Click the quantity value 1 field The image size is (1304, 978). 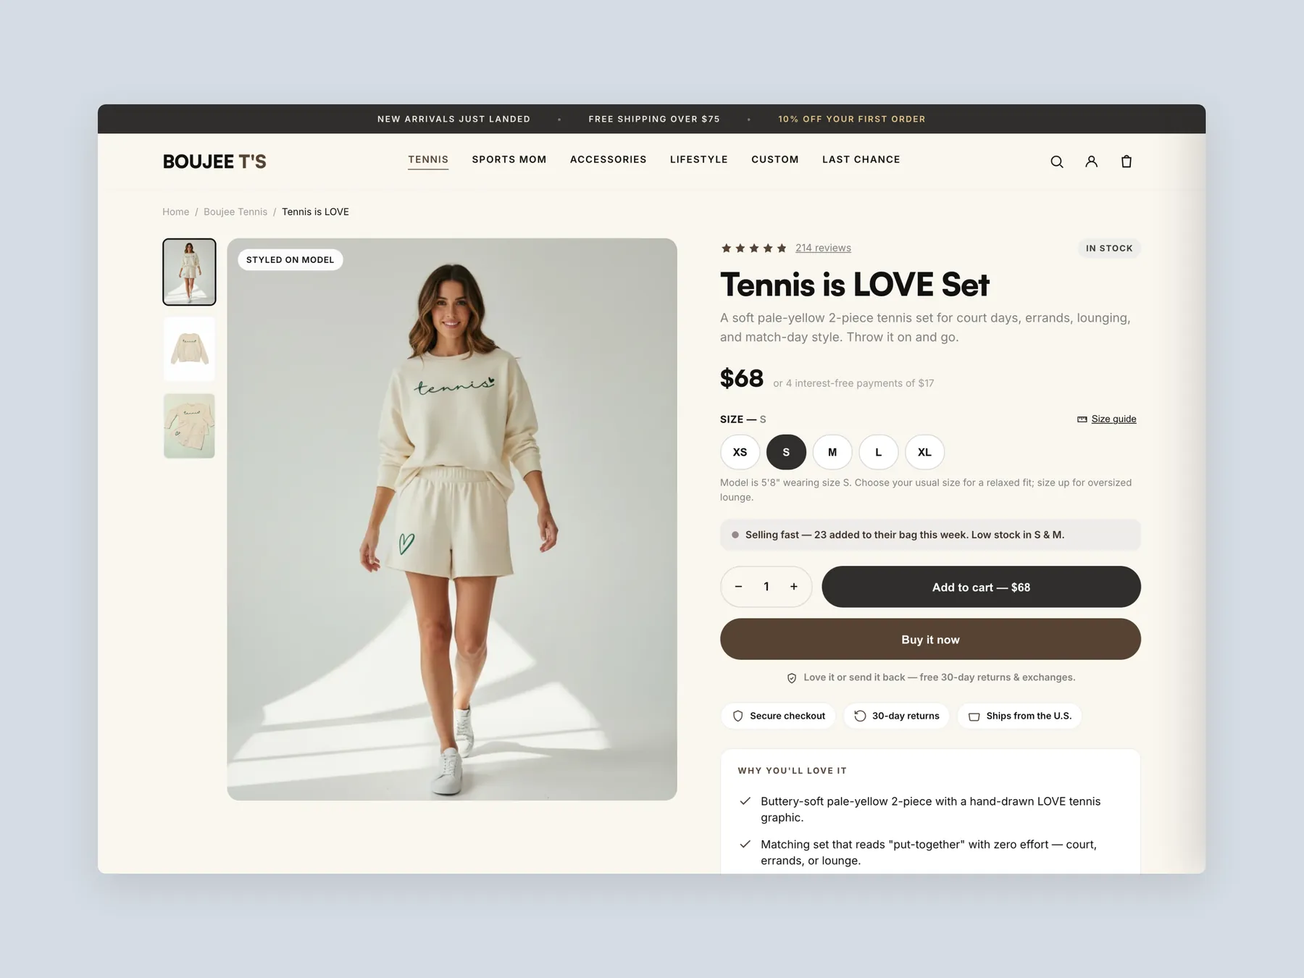[x=766, y=587]
